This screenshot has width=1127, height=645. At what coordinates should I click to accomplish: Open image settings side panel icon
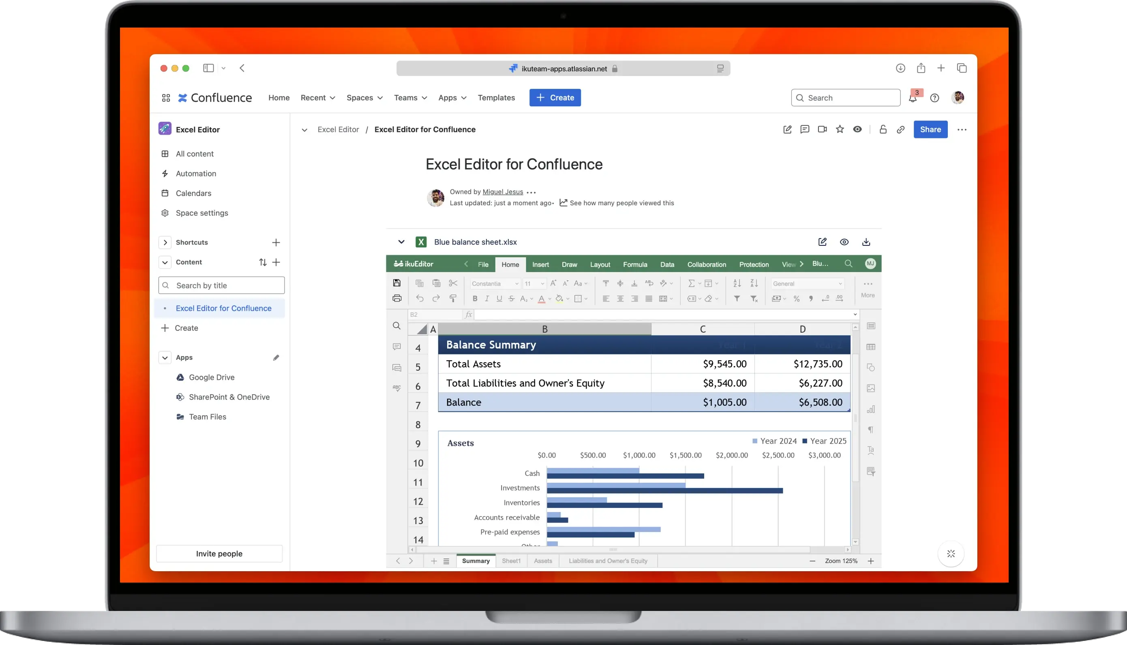(871, 389)
